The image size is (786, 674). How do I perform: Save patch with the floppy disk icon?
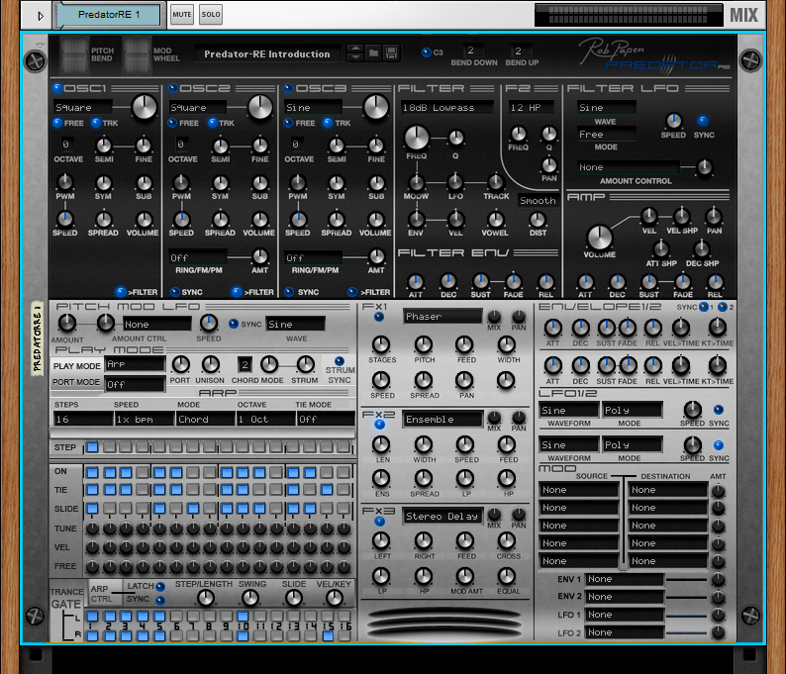[391, 53]
